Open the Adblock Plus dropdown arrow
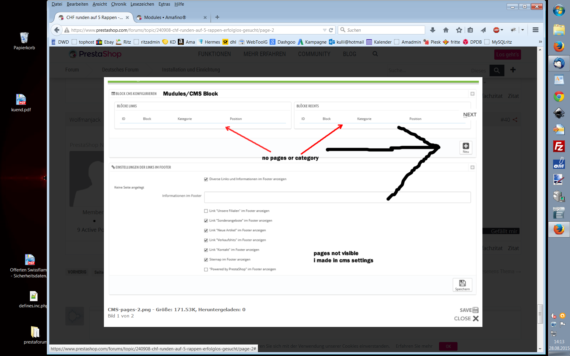Screen dimensions: 570x356 click(x=502, y=30)
